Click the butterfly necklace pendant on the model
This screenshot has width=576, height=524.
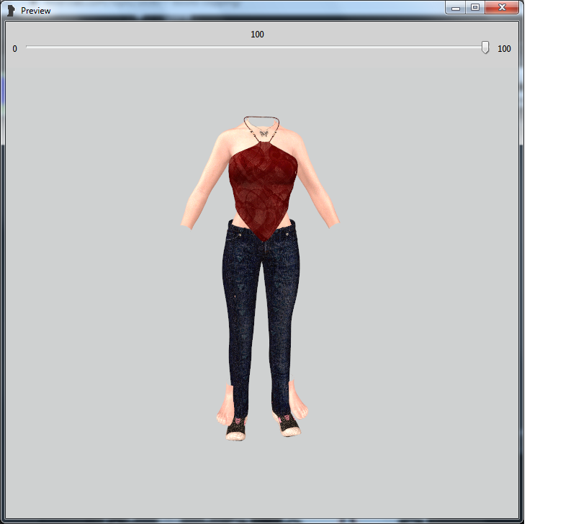tap(263, 133)
